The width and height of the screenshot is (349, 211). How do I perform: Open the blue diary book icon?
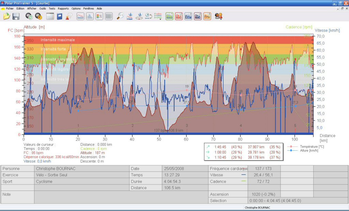click(x=59, y=16)
